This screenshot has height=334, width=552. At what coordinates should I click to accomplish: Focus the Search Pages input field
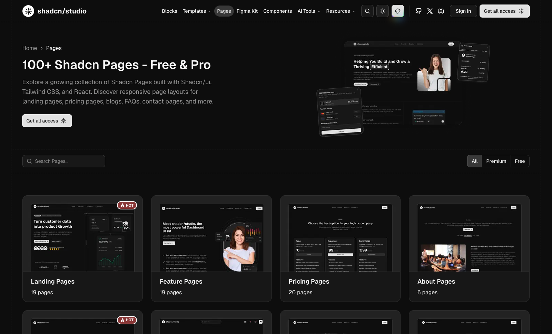tap(64, 161)
